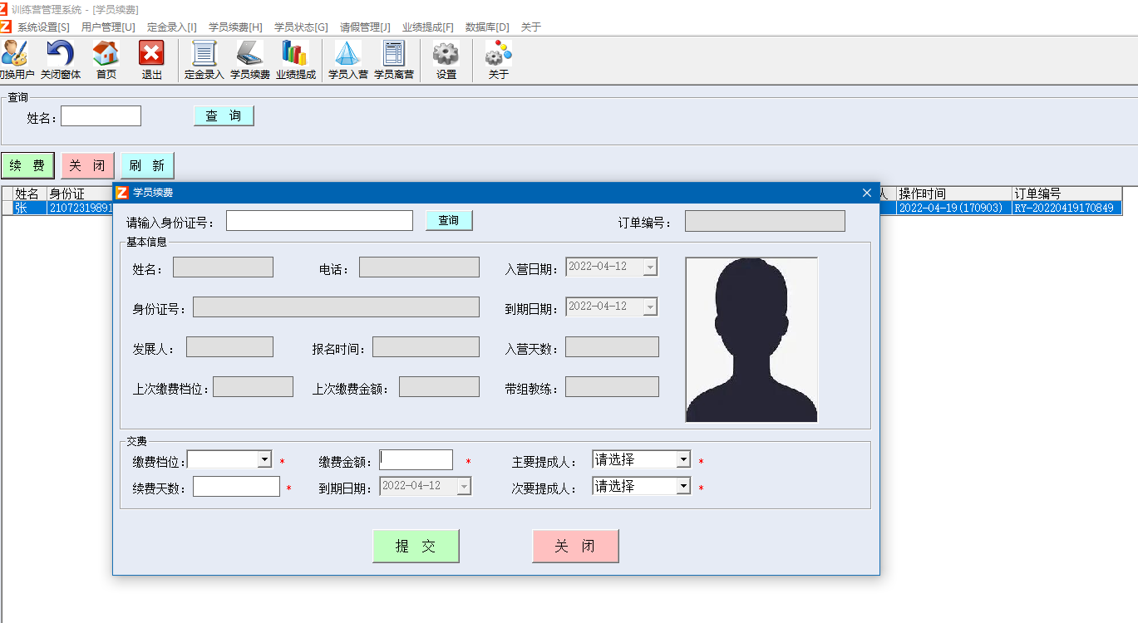Open the 数据库[D] menu
The height and width of the screenshot is (623, 1138).
point(487,27)
